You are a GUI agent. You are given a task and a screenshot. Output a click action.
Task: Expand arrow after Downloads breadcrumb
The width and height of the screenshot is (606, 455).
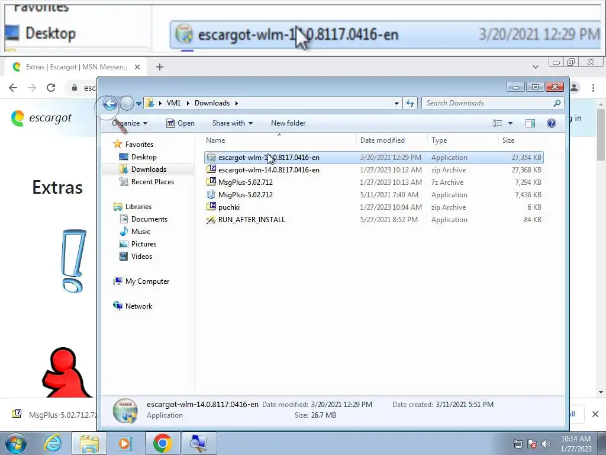(236, 103)
